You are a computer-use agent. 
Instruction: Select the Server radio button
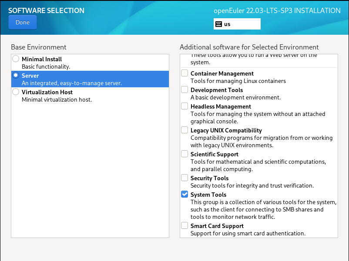[x=16, y=75]
